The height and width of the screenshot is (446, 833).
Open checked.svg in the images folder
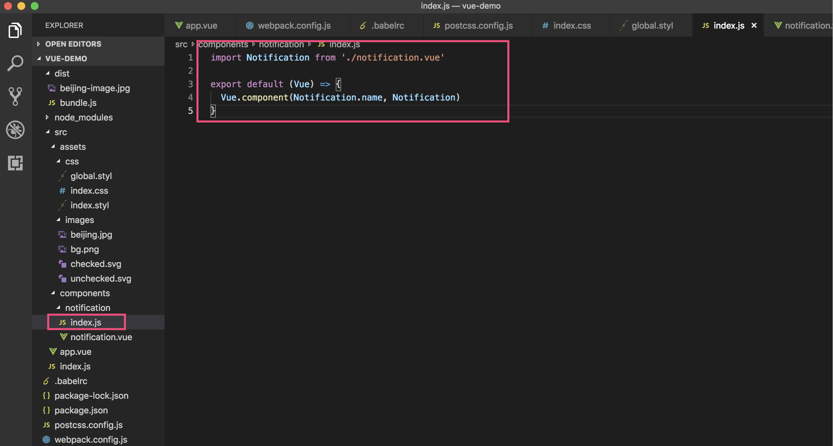pos(96,264)
